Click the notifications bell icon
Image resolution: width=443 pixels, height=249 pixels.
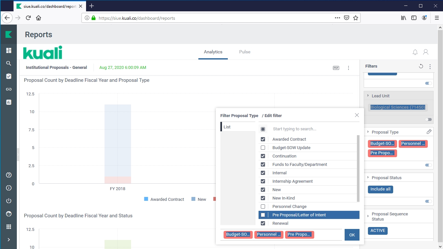415,52
